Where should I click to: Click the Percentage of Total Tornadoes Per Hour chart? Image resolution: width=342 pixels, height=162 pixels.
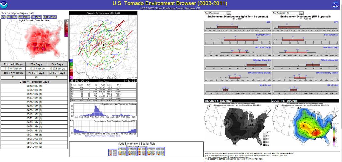pyautogui.click(x=104, y=127)
